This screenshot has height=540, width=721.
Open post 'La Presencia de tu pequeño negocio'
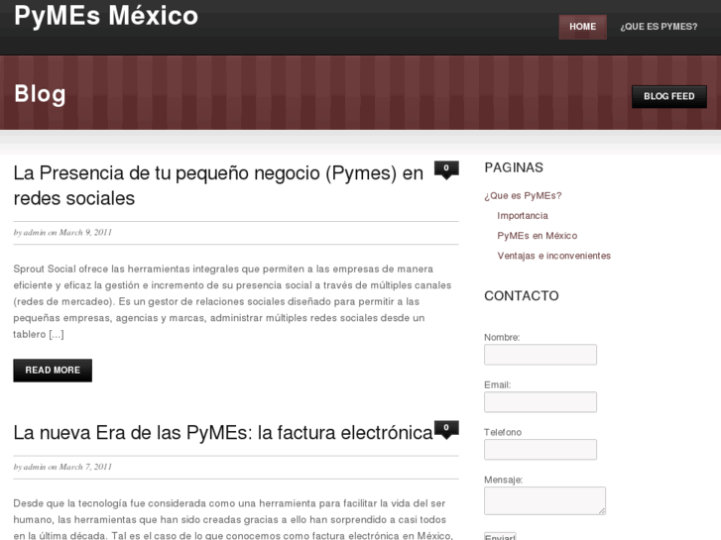(218, 185)
